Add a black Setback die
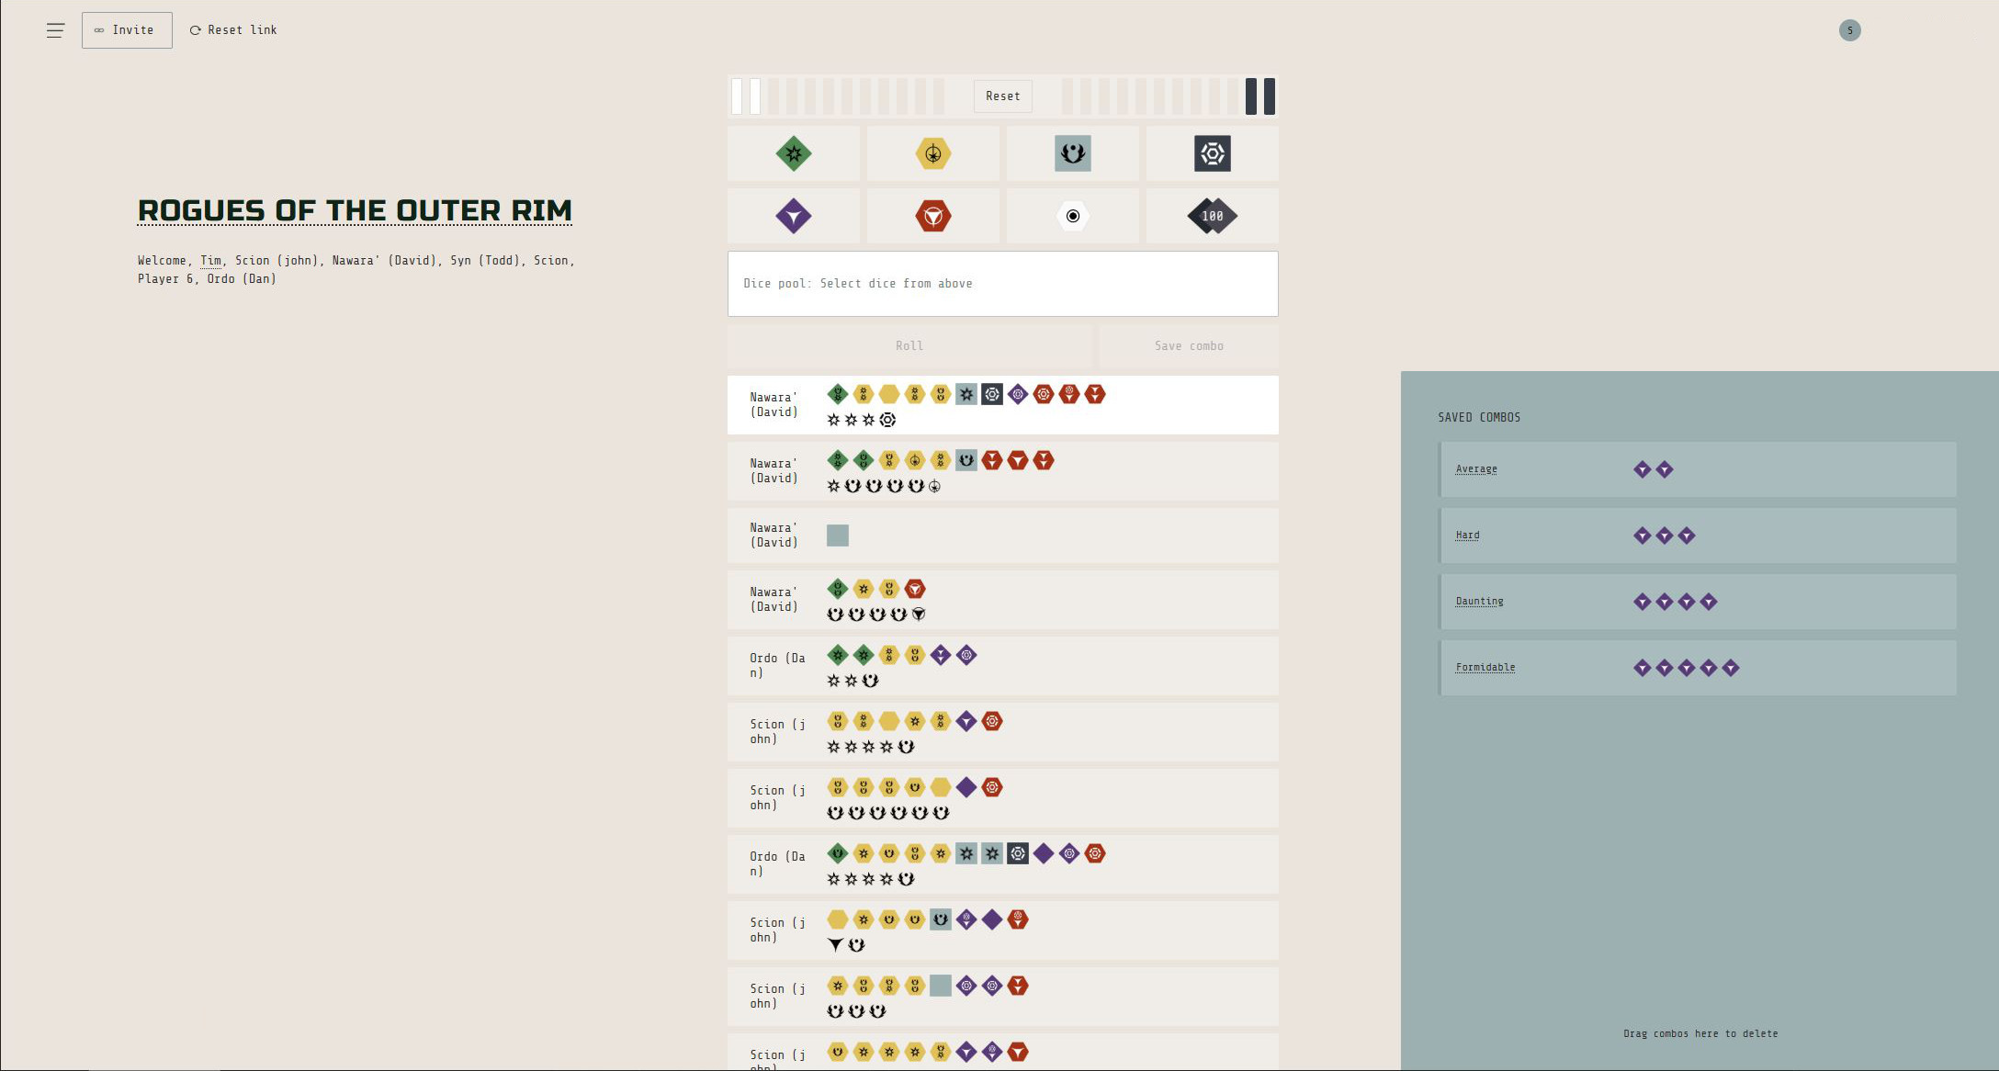1999x1071 pixels. pyautogui.click(x=1213, y=153)
